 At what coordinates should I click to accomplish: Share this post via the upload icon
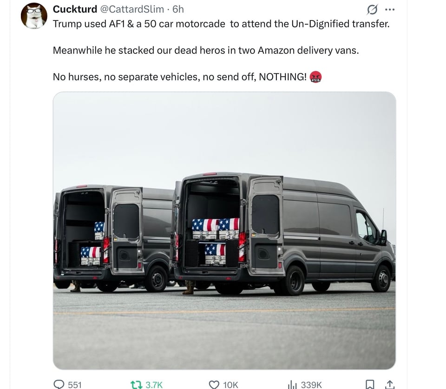tap(390, 384)
